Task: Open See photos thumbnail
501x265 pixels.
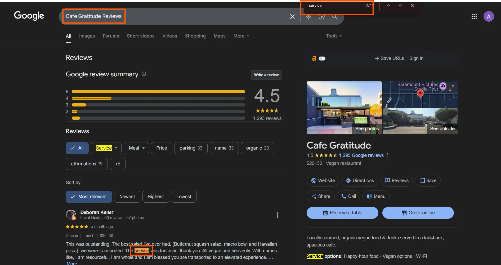Action: coord(344,108)
